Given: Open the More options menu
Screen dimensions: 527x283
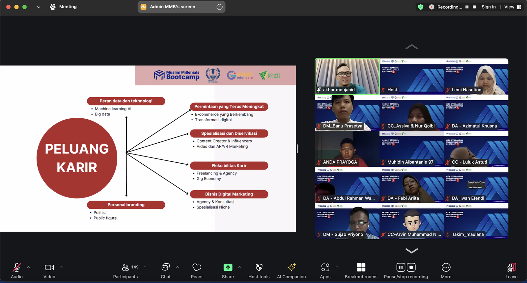Looking at the screenshot, I should (x=446, y=271).
